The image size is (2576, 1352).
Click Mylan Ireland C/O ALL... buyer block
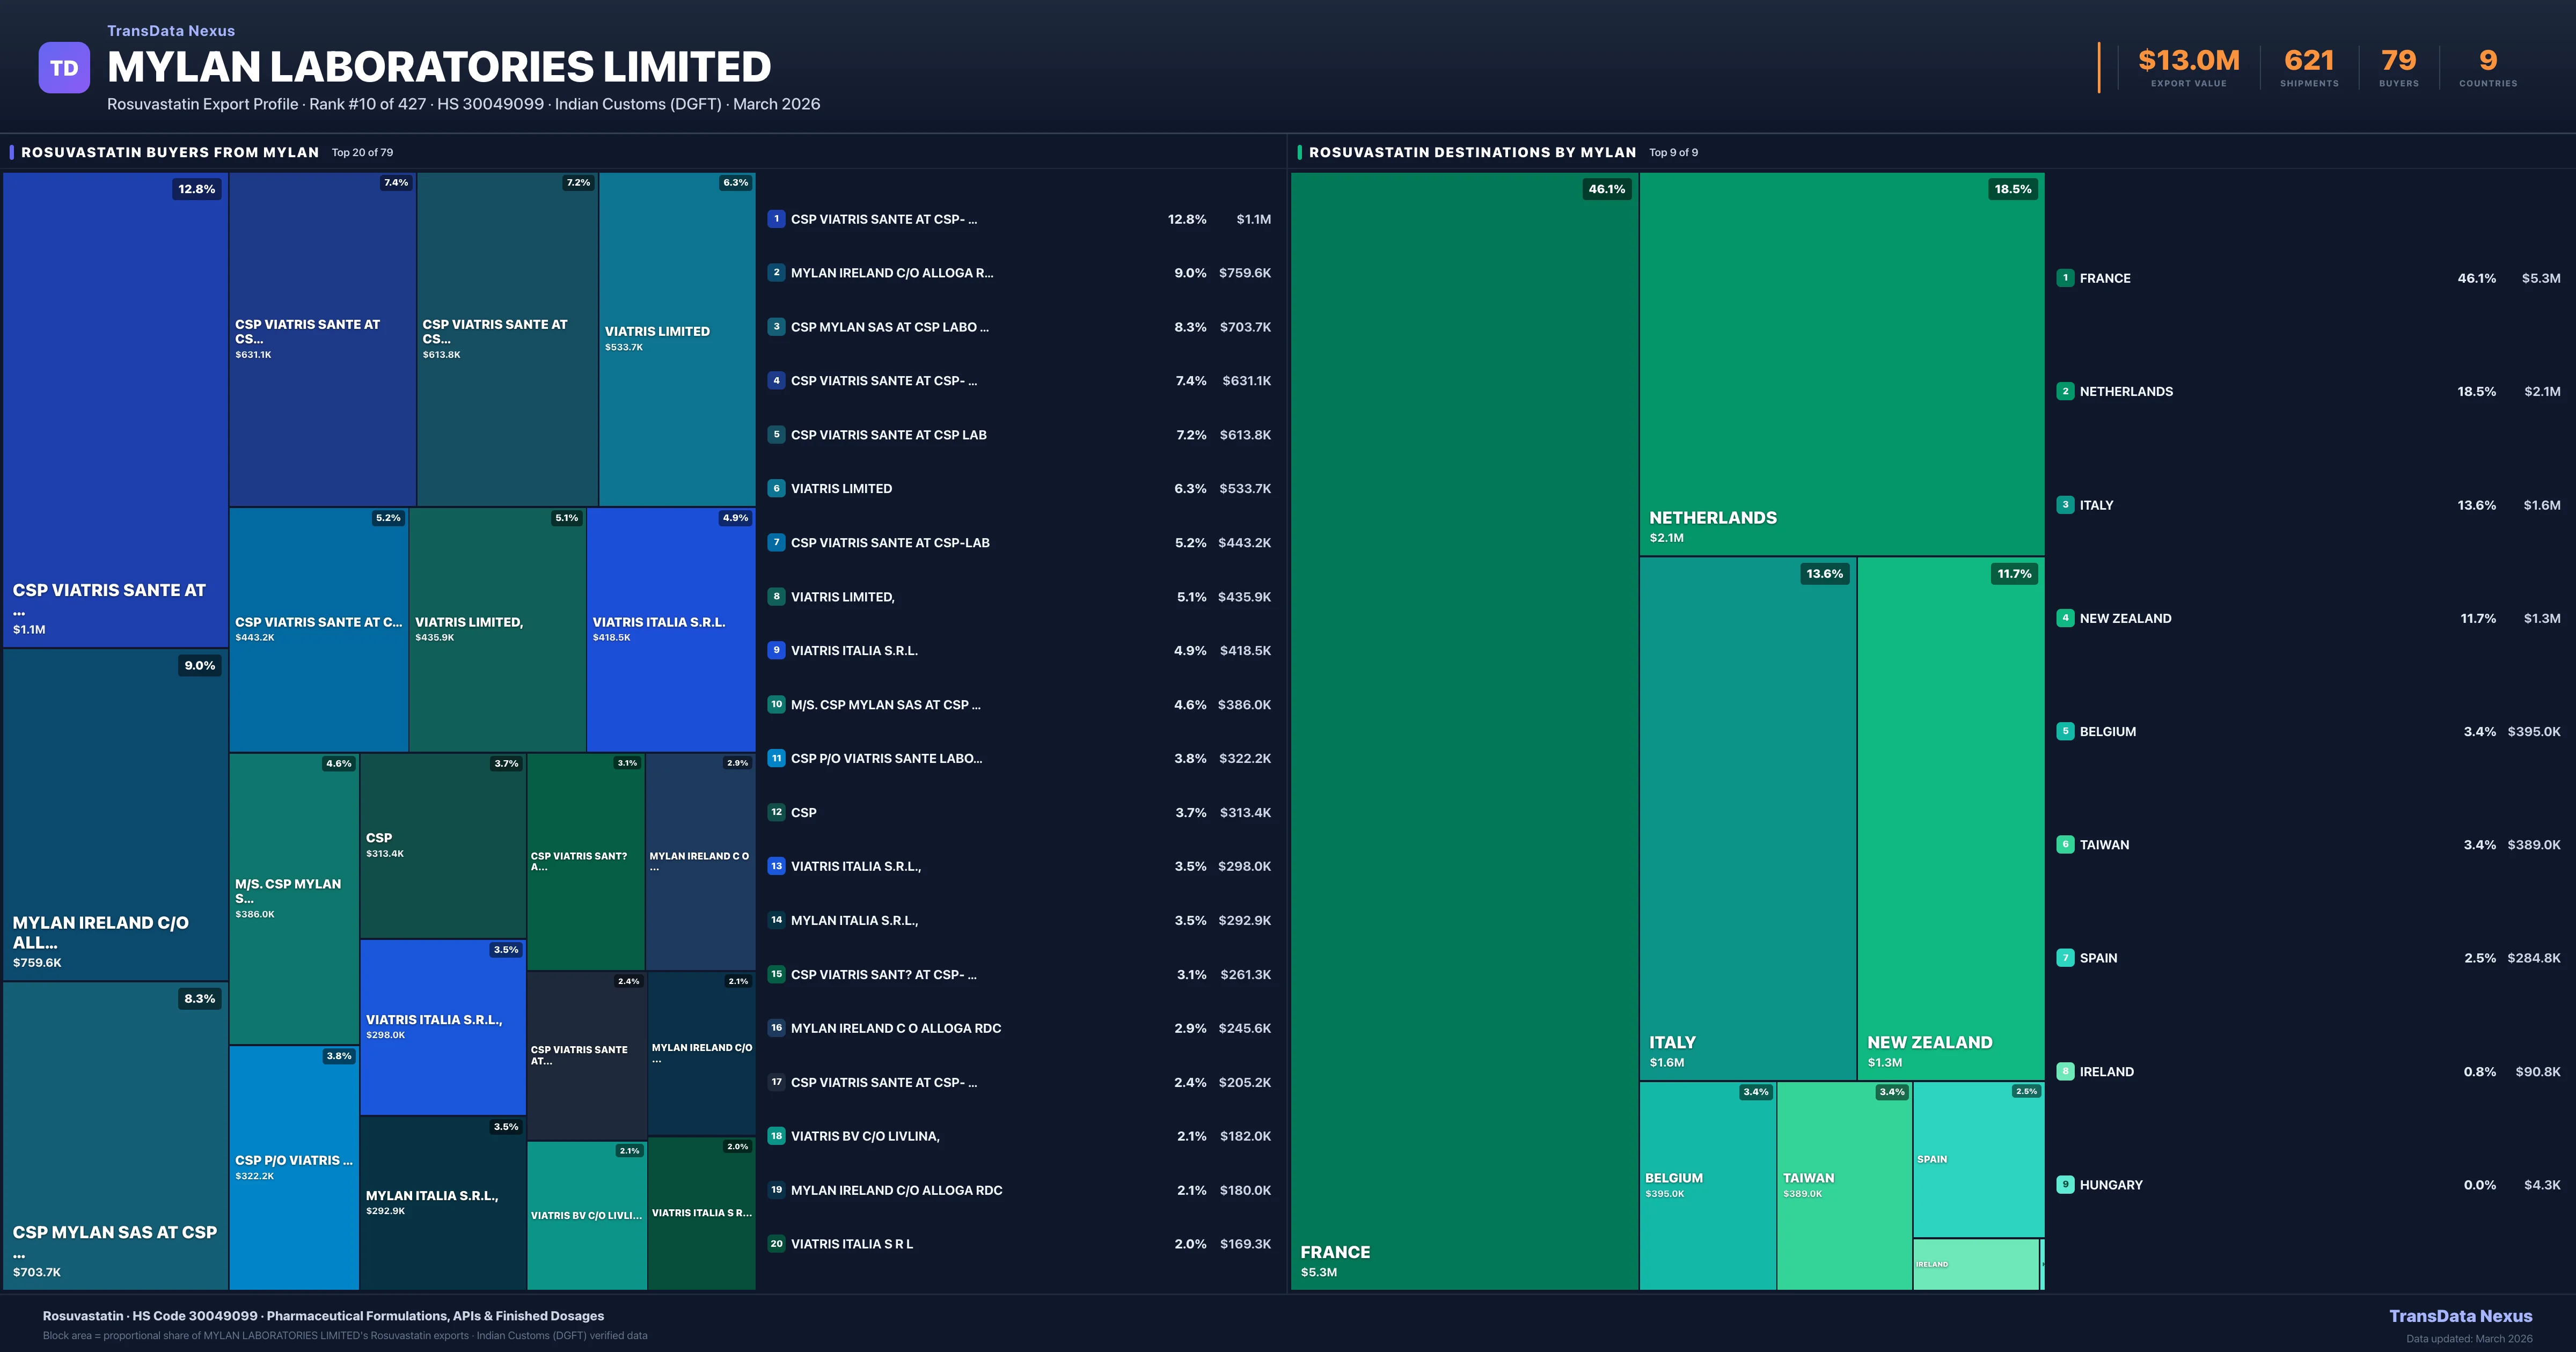pos(115,814)
